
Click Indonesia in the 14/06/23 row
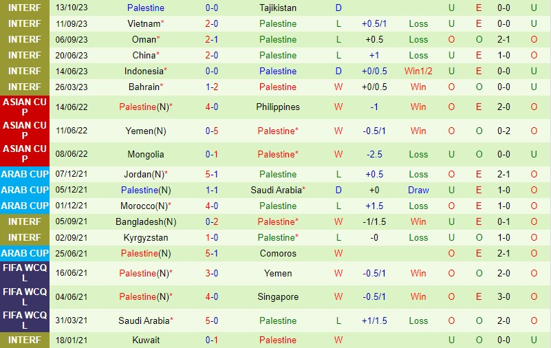pos(144,71)
